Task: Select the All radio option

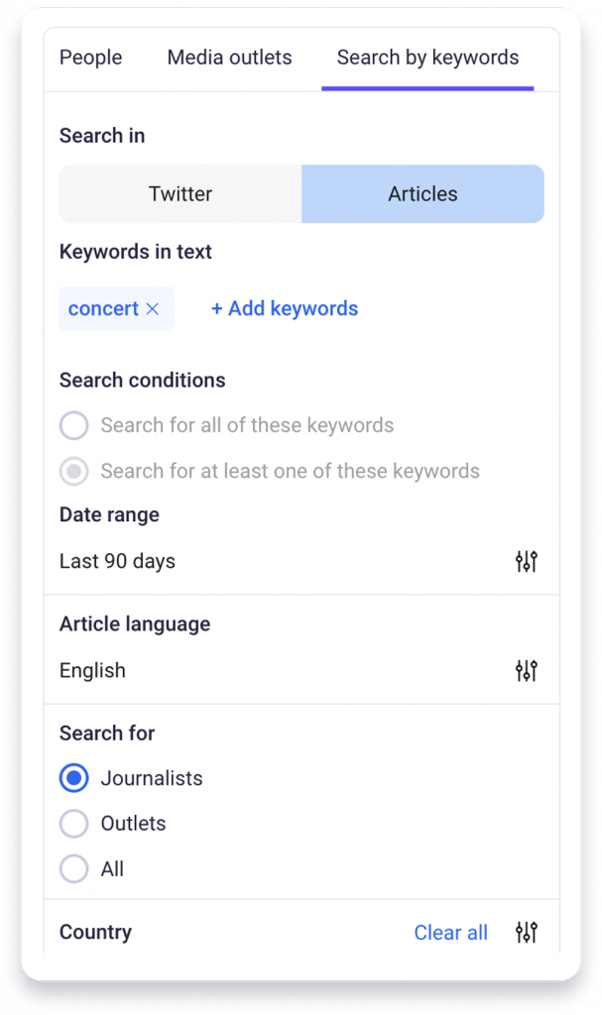Action: [x=74, y=869]
